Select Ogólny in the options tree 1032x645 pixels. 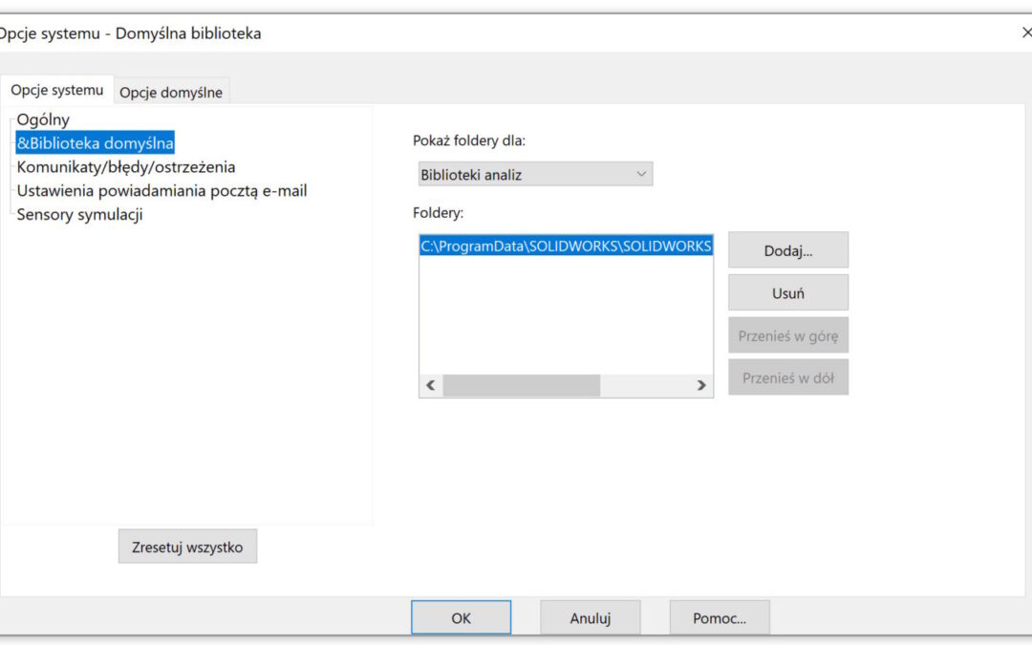pyautogui.click(x=43, y=119)
